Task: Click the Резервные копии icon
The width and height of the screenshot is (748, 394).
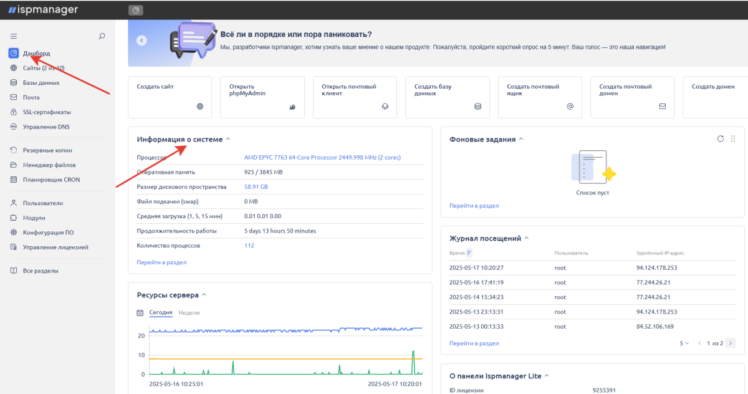Action: pyautogui.click(x=14, y=150)
